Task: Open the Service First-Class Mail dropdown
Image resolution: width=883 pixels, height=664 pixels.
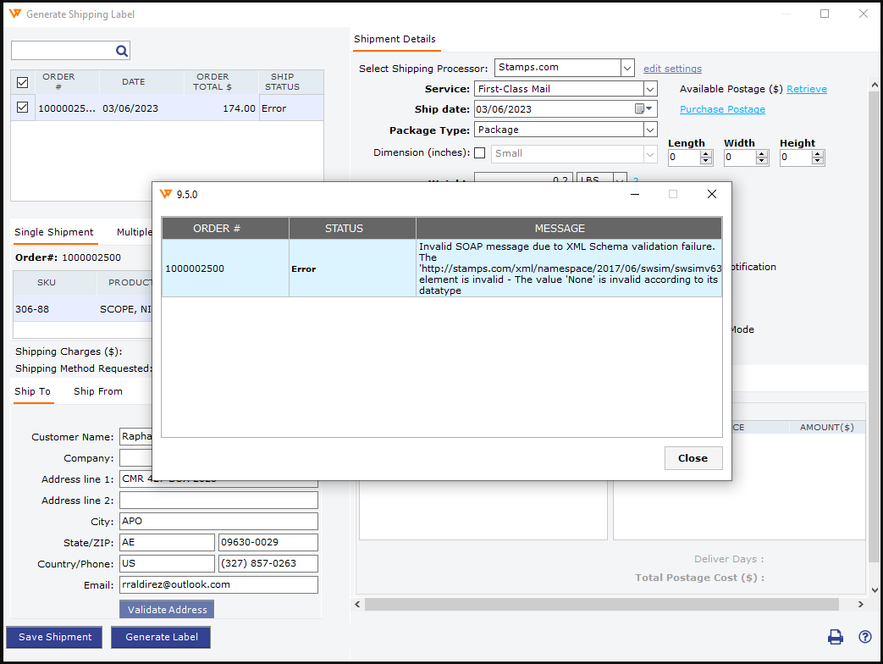Action: click(x=649, y=89)
